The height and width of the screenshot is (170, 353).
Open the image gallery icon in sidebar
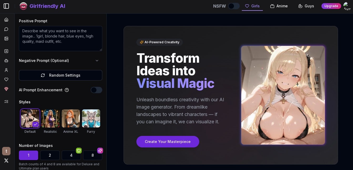coord(6,39)
